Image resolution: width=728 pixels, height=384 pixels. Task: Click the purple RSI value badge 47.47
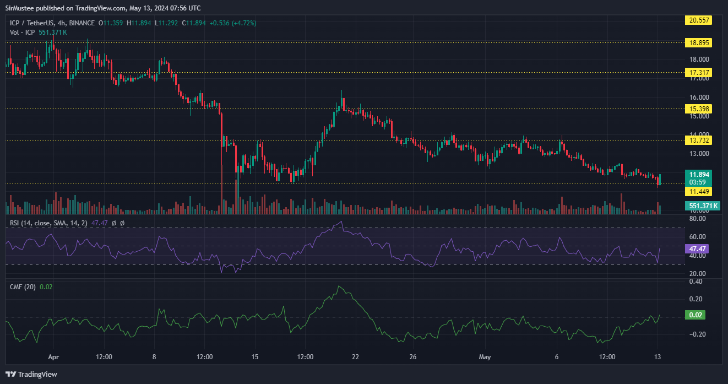click(697, 249)
